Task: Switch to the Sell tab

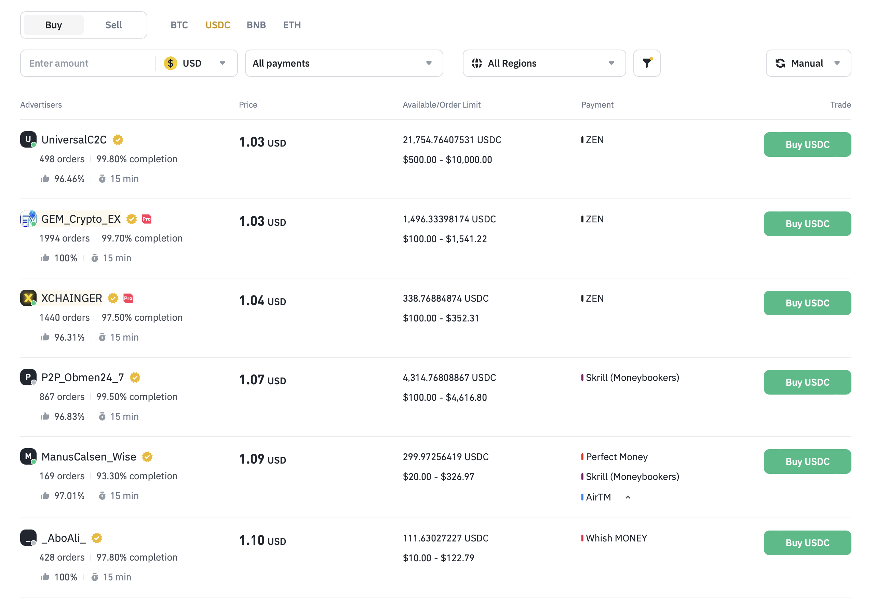Action: point(113,25)
